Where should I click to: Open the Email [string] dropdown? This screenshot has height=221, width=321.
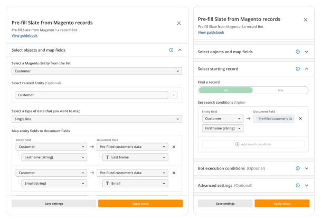pyautogui.click(x=54, y=184)
